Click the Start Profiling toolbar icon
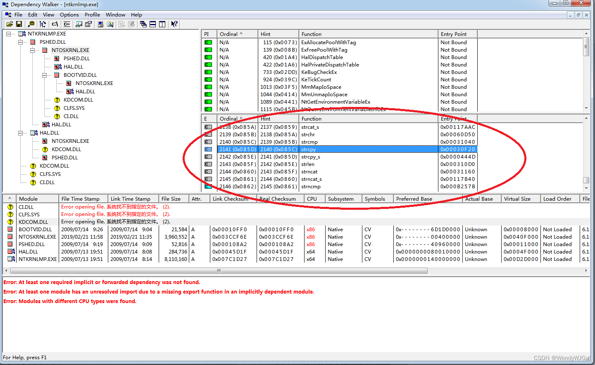The height and width of the screenshot is (365, 595). click(x=122, y=24)
